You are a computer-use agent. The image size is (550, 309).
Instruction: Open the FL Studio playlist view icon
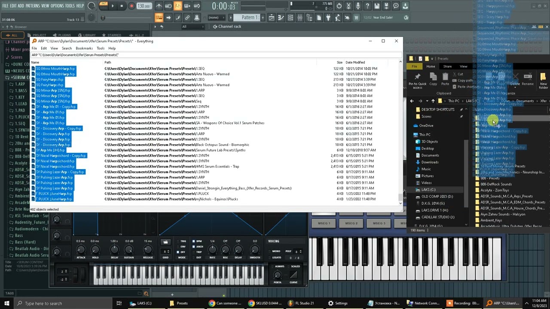(x=272, y=18)
